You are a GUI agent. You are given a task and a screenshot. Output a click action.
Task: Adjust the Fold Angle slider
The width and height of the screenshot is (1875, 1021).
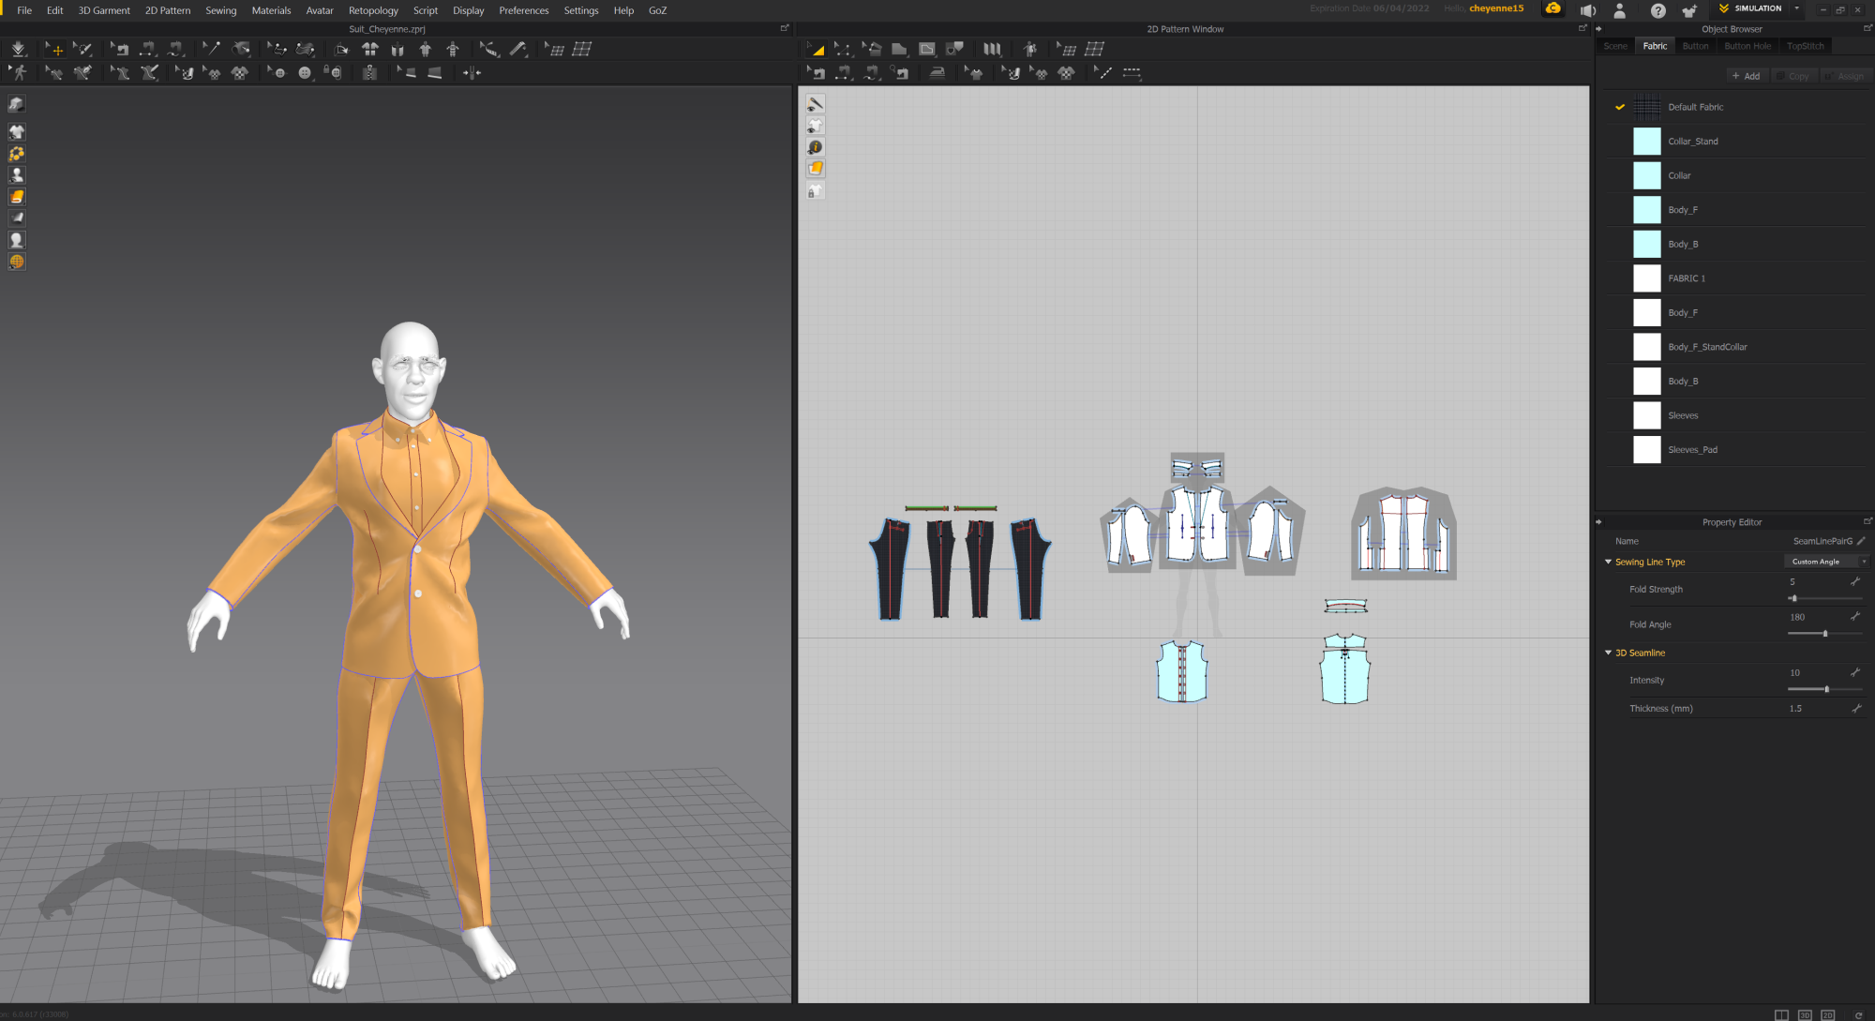(x=1824, y=634)
